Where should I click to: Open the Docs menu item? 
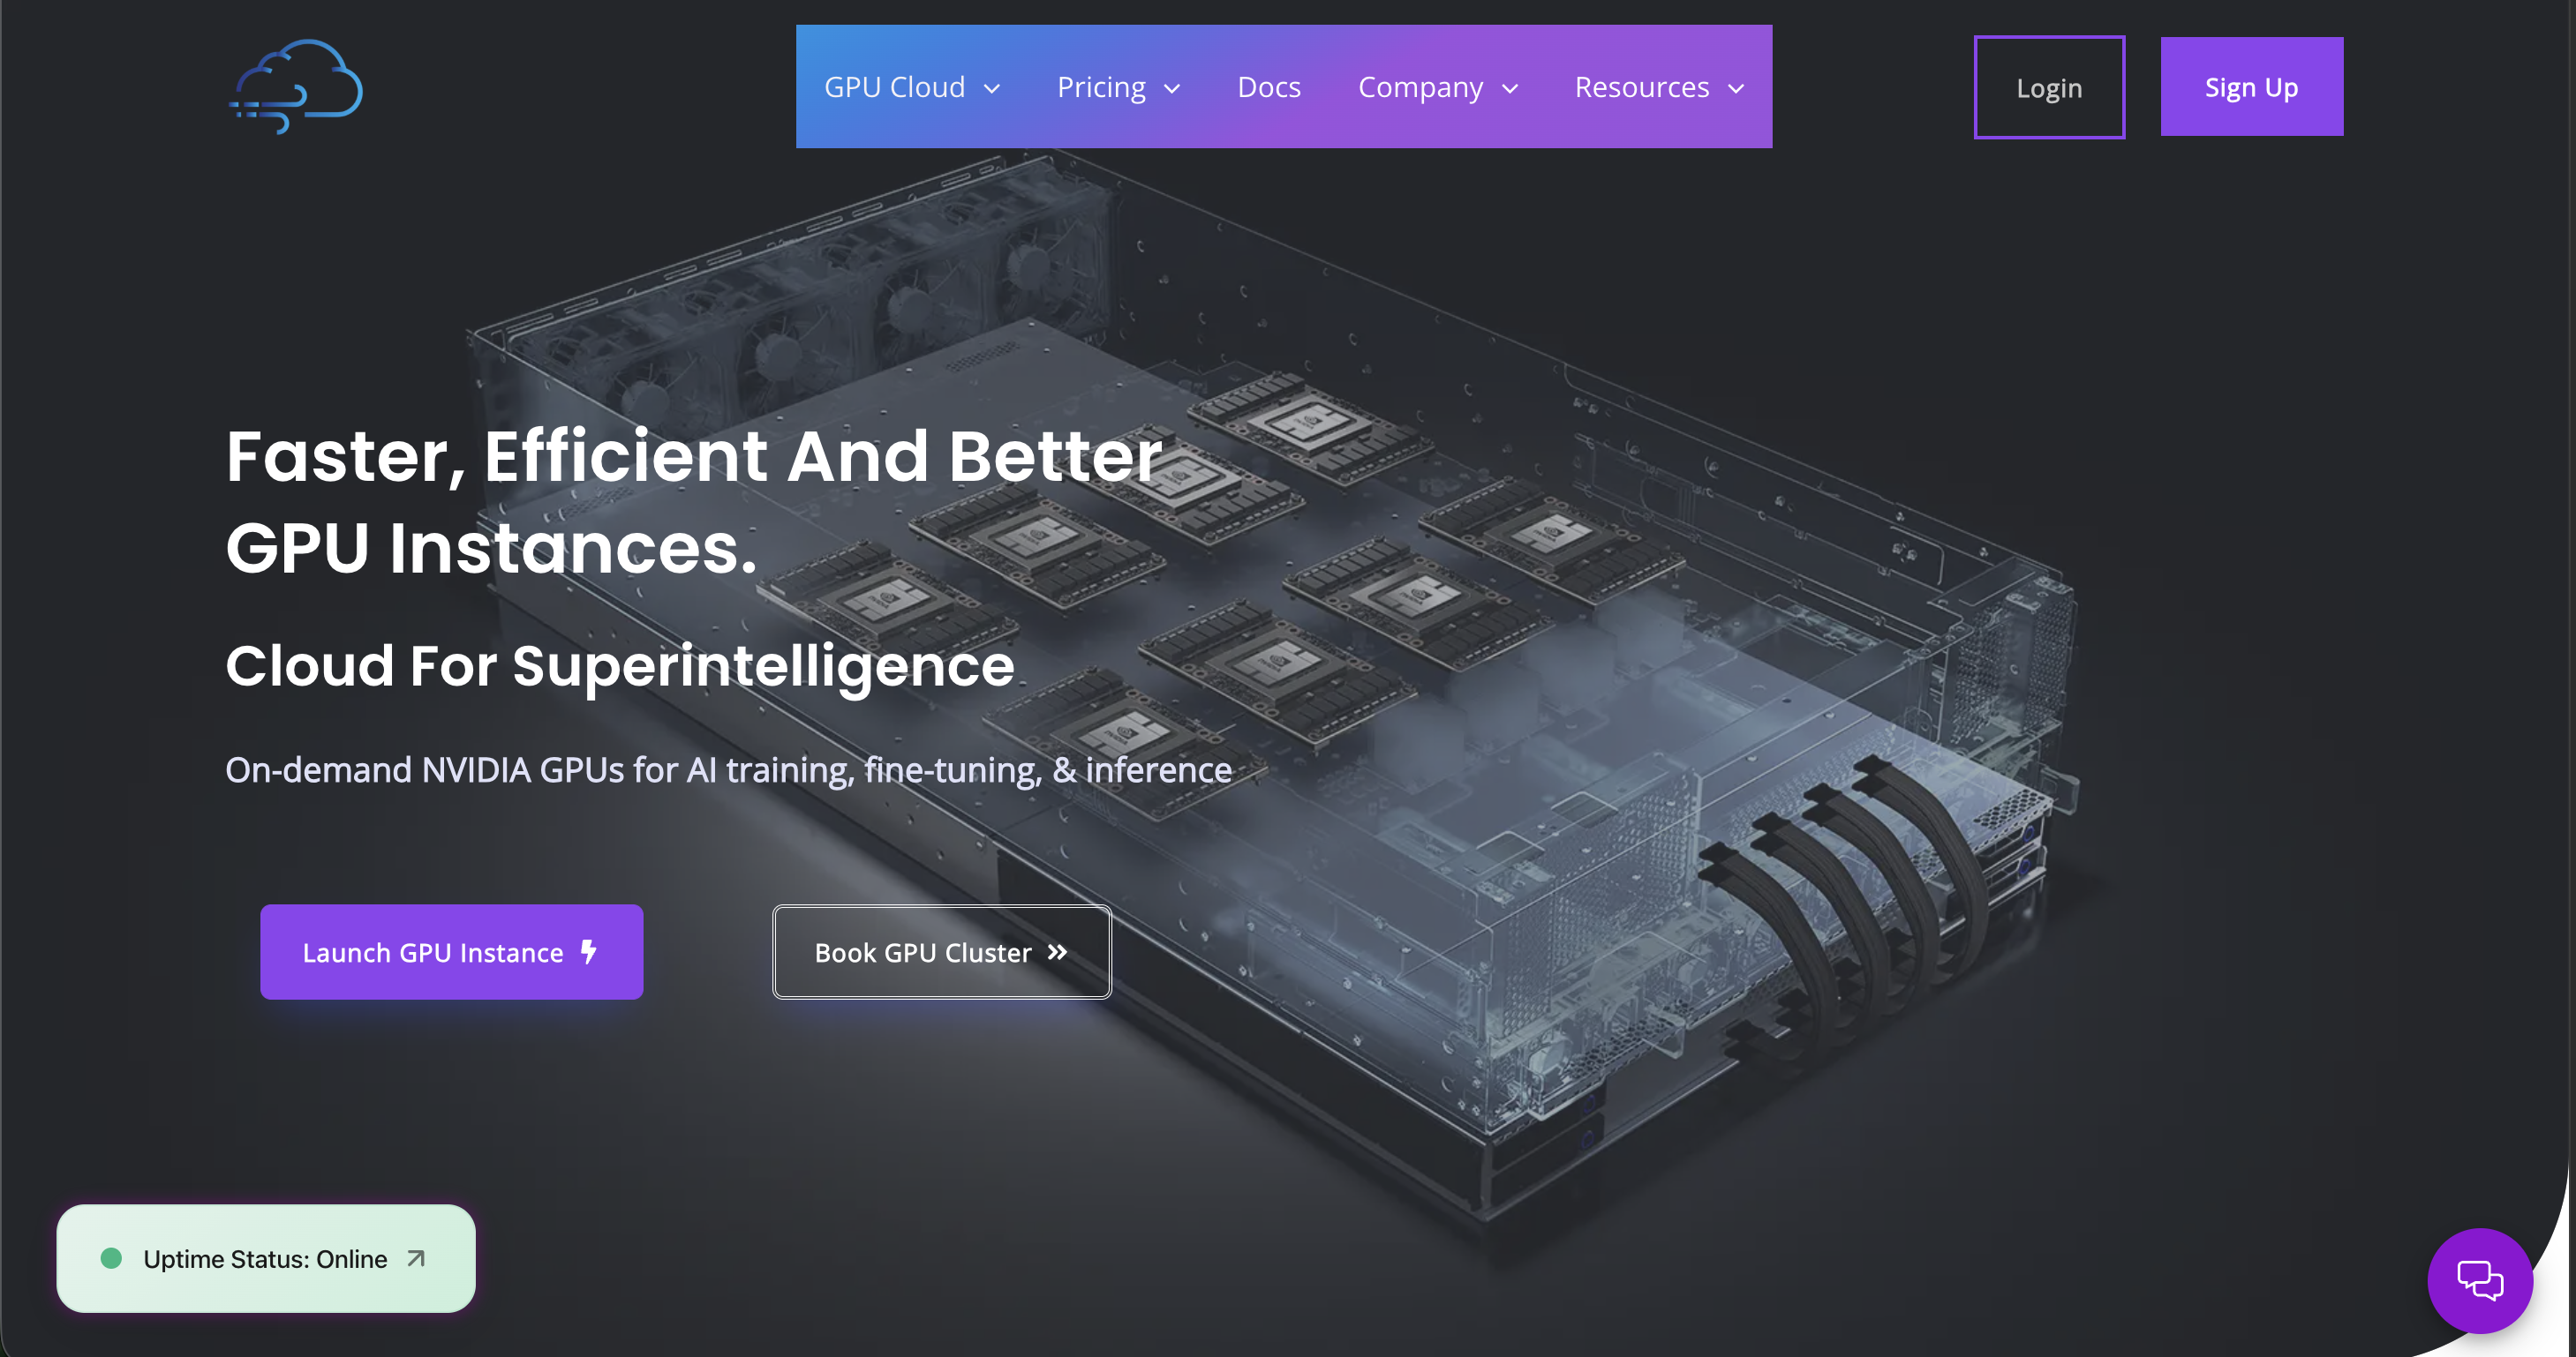coord(1269,87)
